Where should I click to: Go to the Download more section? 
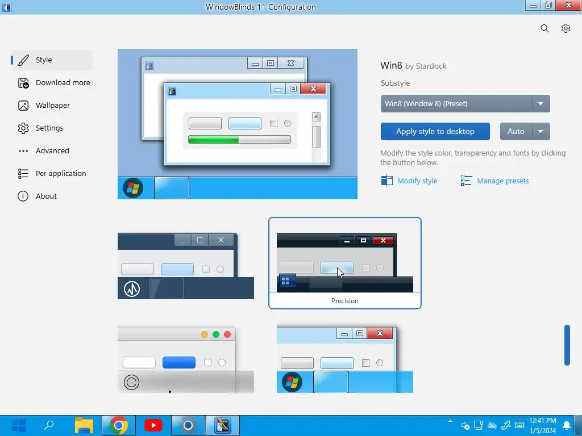[x=52, y=83]
